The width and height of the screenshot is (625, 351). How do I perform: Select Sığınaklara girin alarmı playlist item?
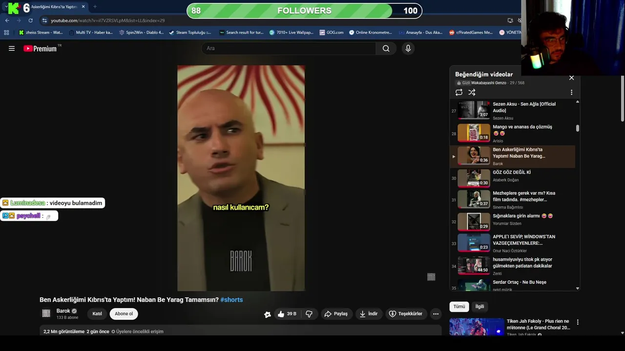pos(513,221)
